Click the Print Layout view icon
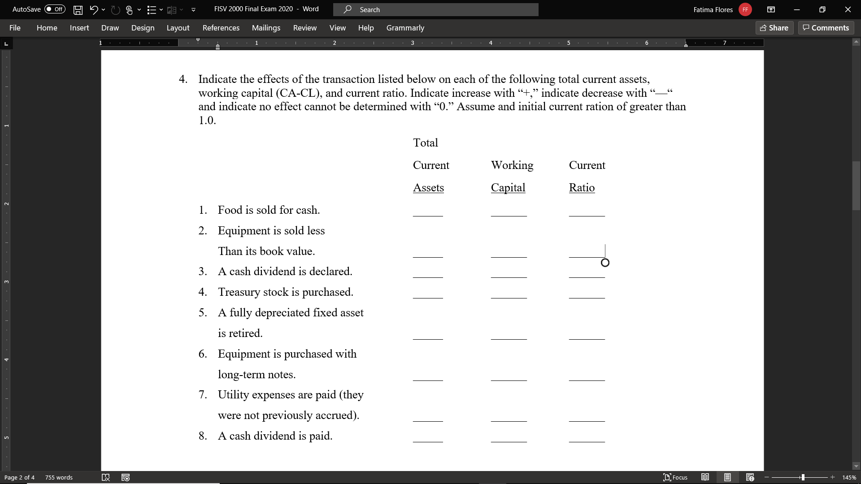The height and width of the screenshot is (484, 861). [x=727, y=477]
